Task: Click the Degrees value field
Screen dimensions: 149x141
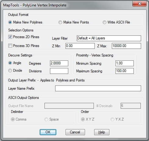Action: [59, 63]
